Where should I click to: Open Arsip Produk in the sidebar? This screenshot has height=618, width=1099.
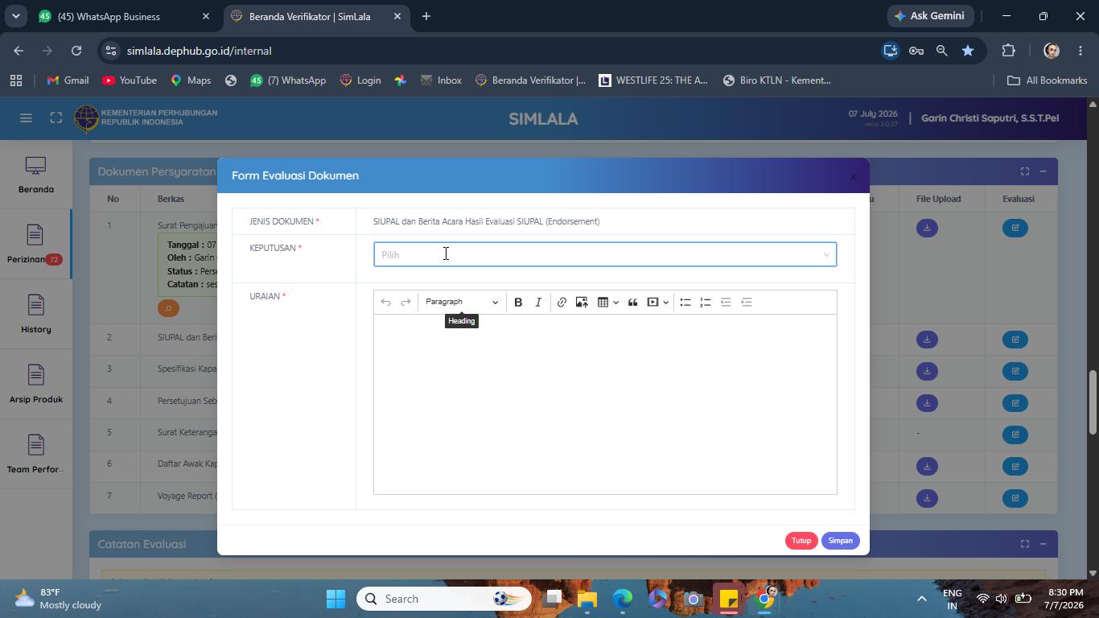pos(35,385)
